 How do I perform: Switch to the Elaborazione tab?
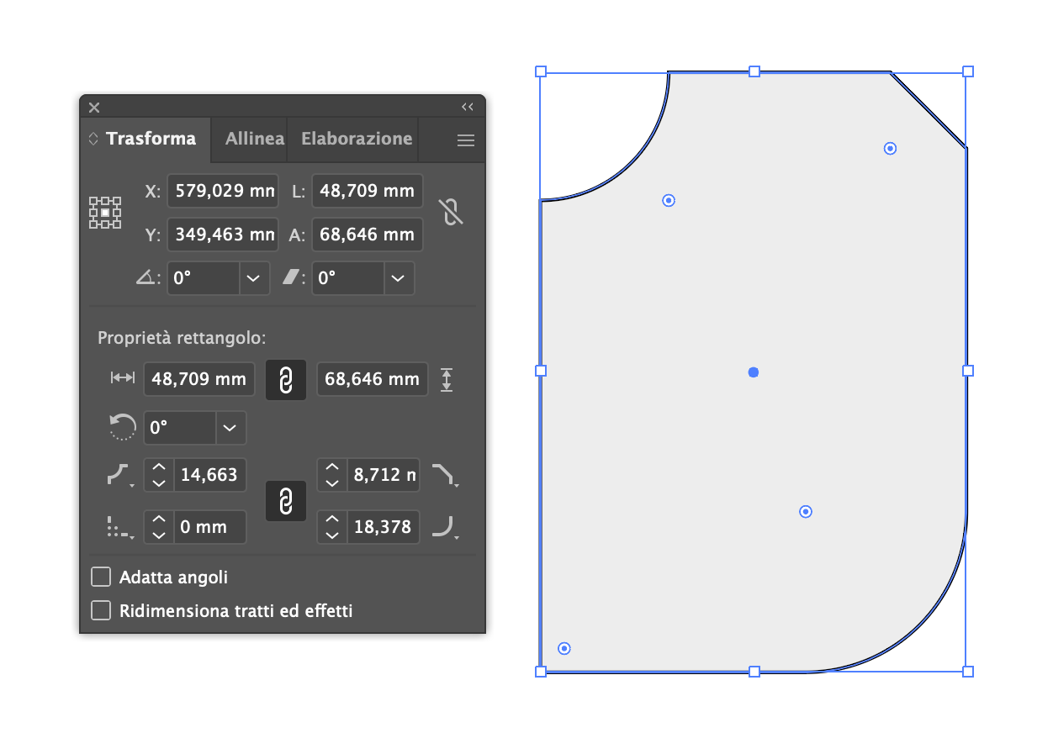[x=357, y=139]
